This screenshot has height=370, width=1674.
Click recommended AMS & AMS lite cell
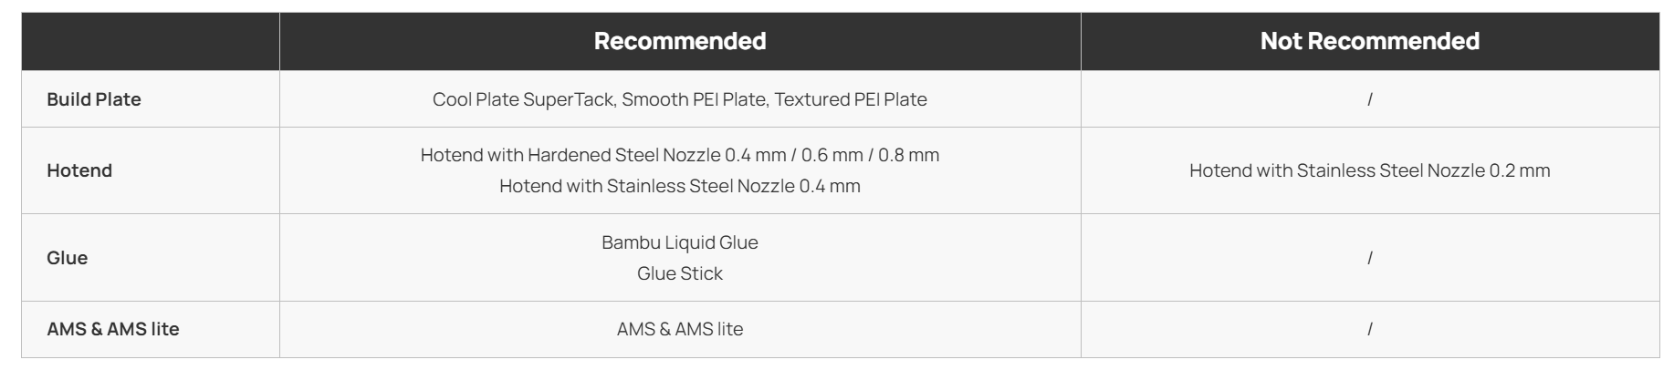[680, 329]
